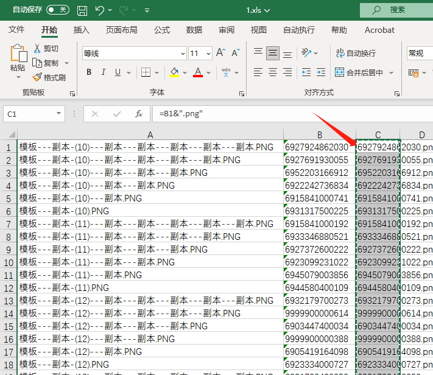Expand the borders dropdown arrow
Image resolution: width=433 pixels, height=375 pixels.
coord(157,72)
